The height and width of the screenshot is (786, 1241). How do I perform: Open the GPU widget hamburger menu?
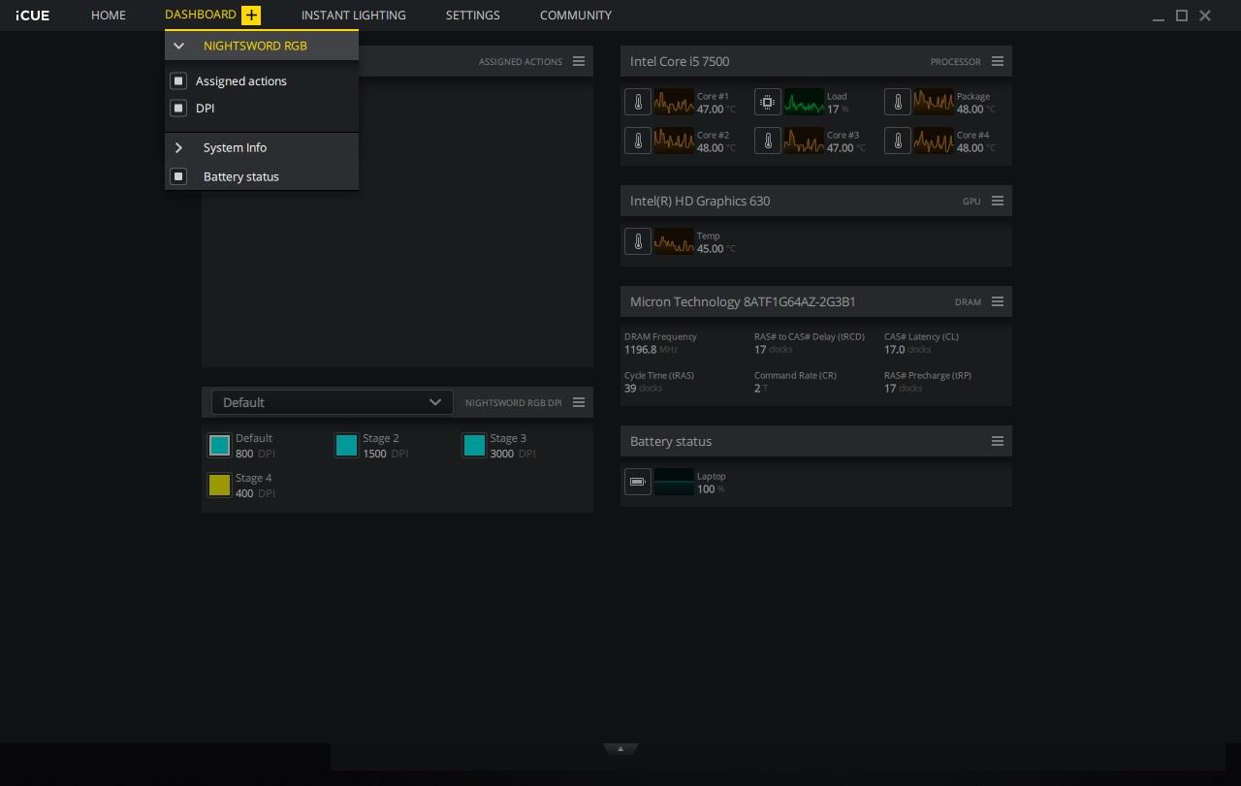pos(997,201)
